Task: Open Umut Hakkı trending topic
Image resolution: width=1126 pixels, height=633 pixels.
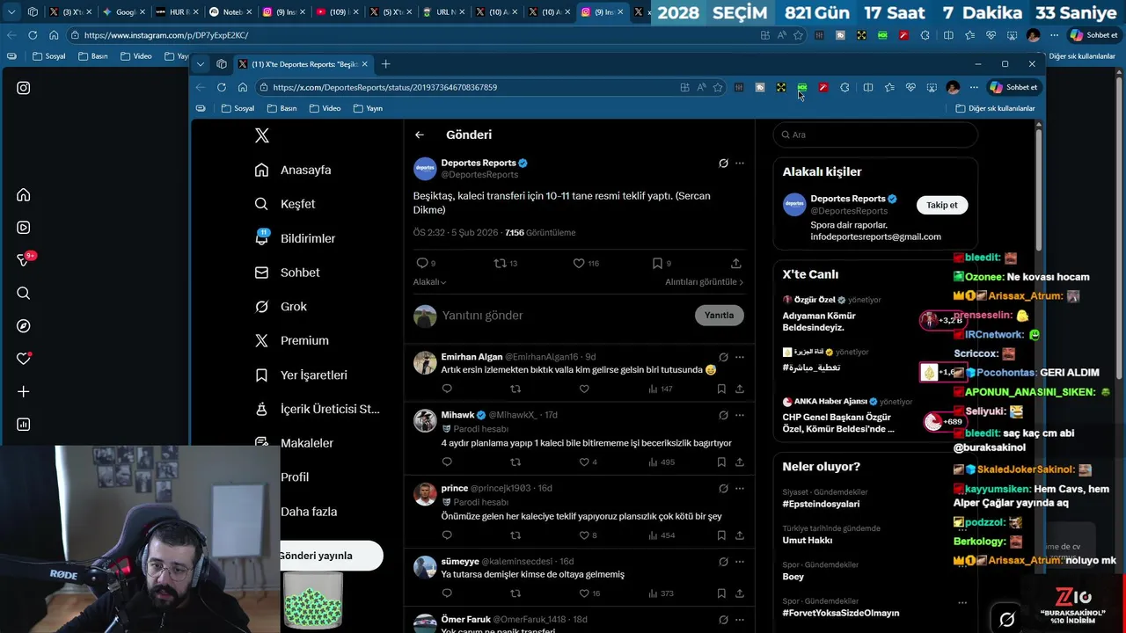Action: (808, 541)
